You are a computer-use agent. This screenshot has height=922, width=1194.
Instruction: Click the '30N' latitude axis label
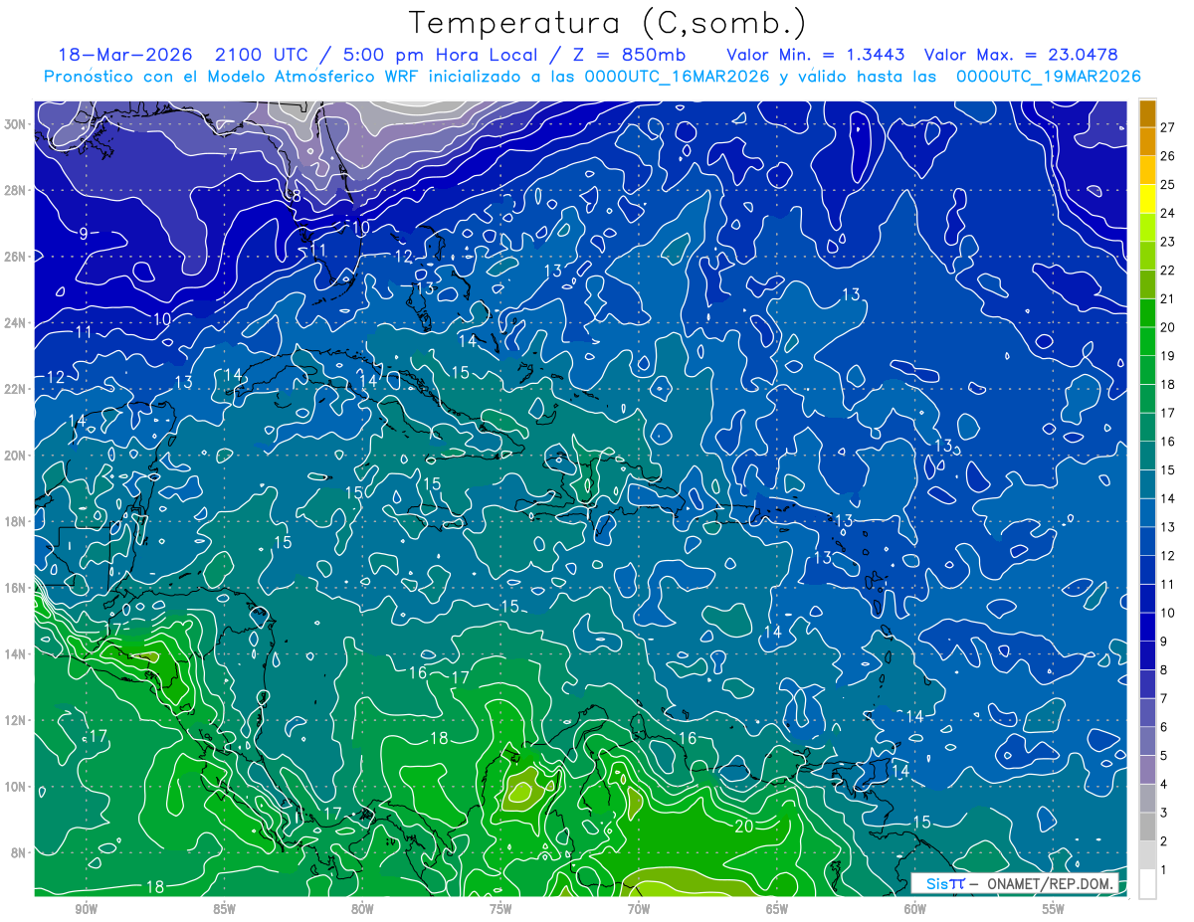click(x=17, y=124)
